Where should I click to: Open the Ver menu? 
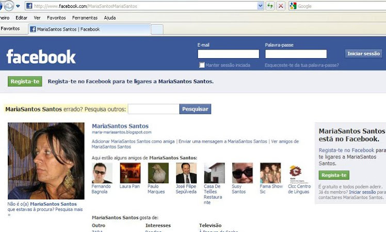click(37, 18)
